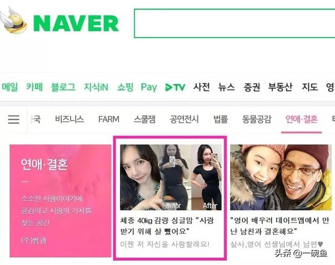Open Naver Pay link

click(x=149, y=87)
